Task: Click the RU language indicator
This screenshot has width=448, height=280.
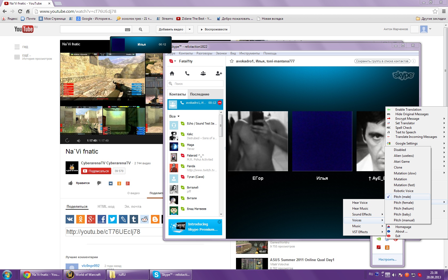Action: (x=371, y=274)
